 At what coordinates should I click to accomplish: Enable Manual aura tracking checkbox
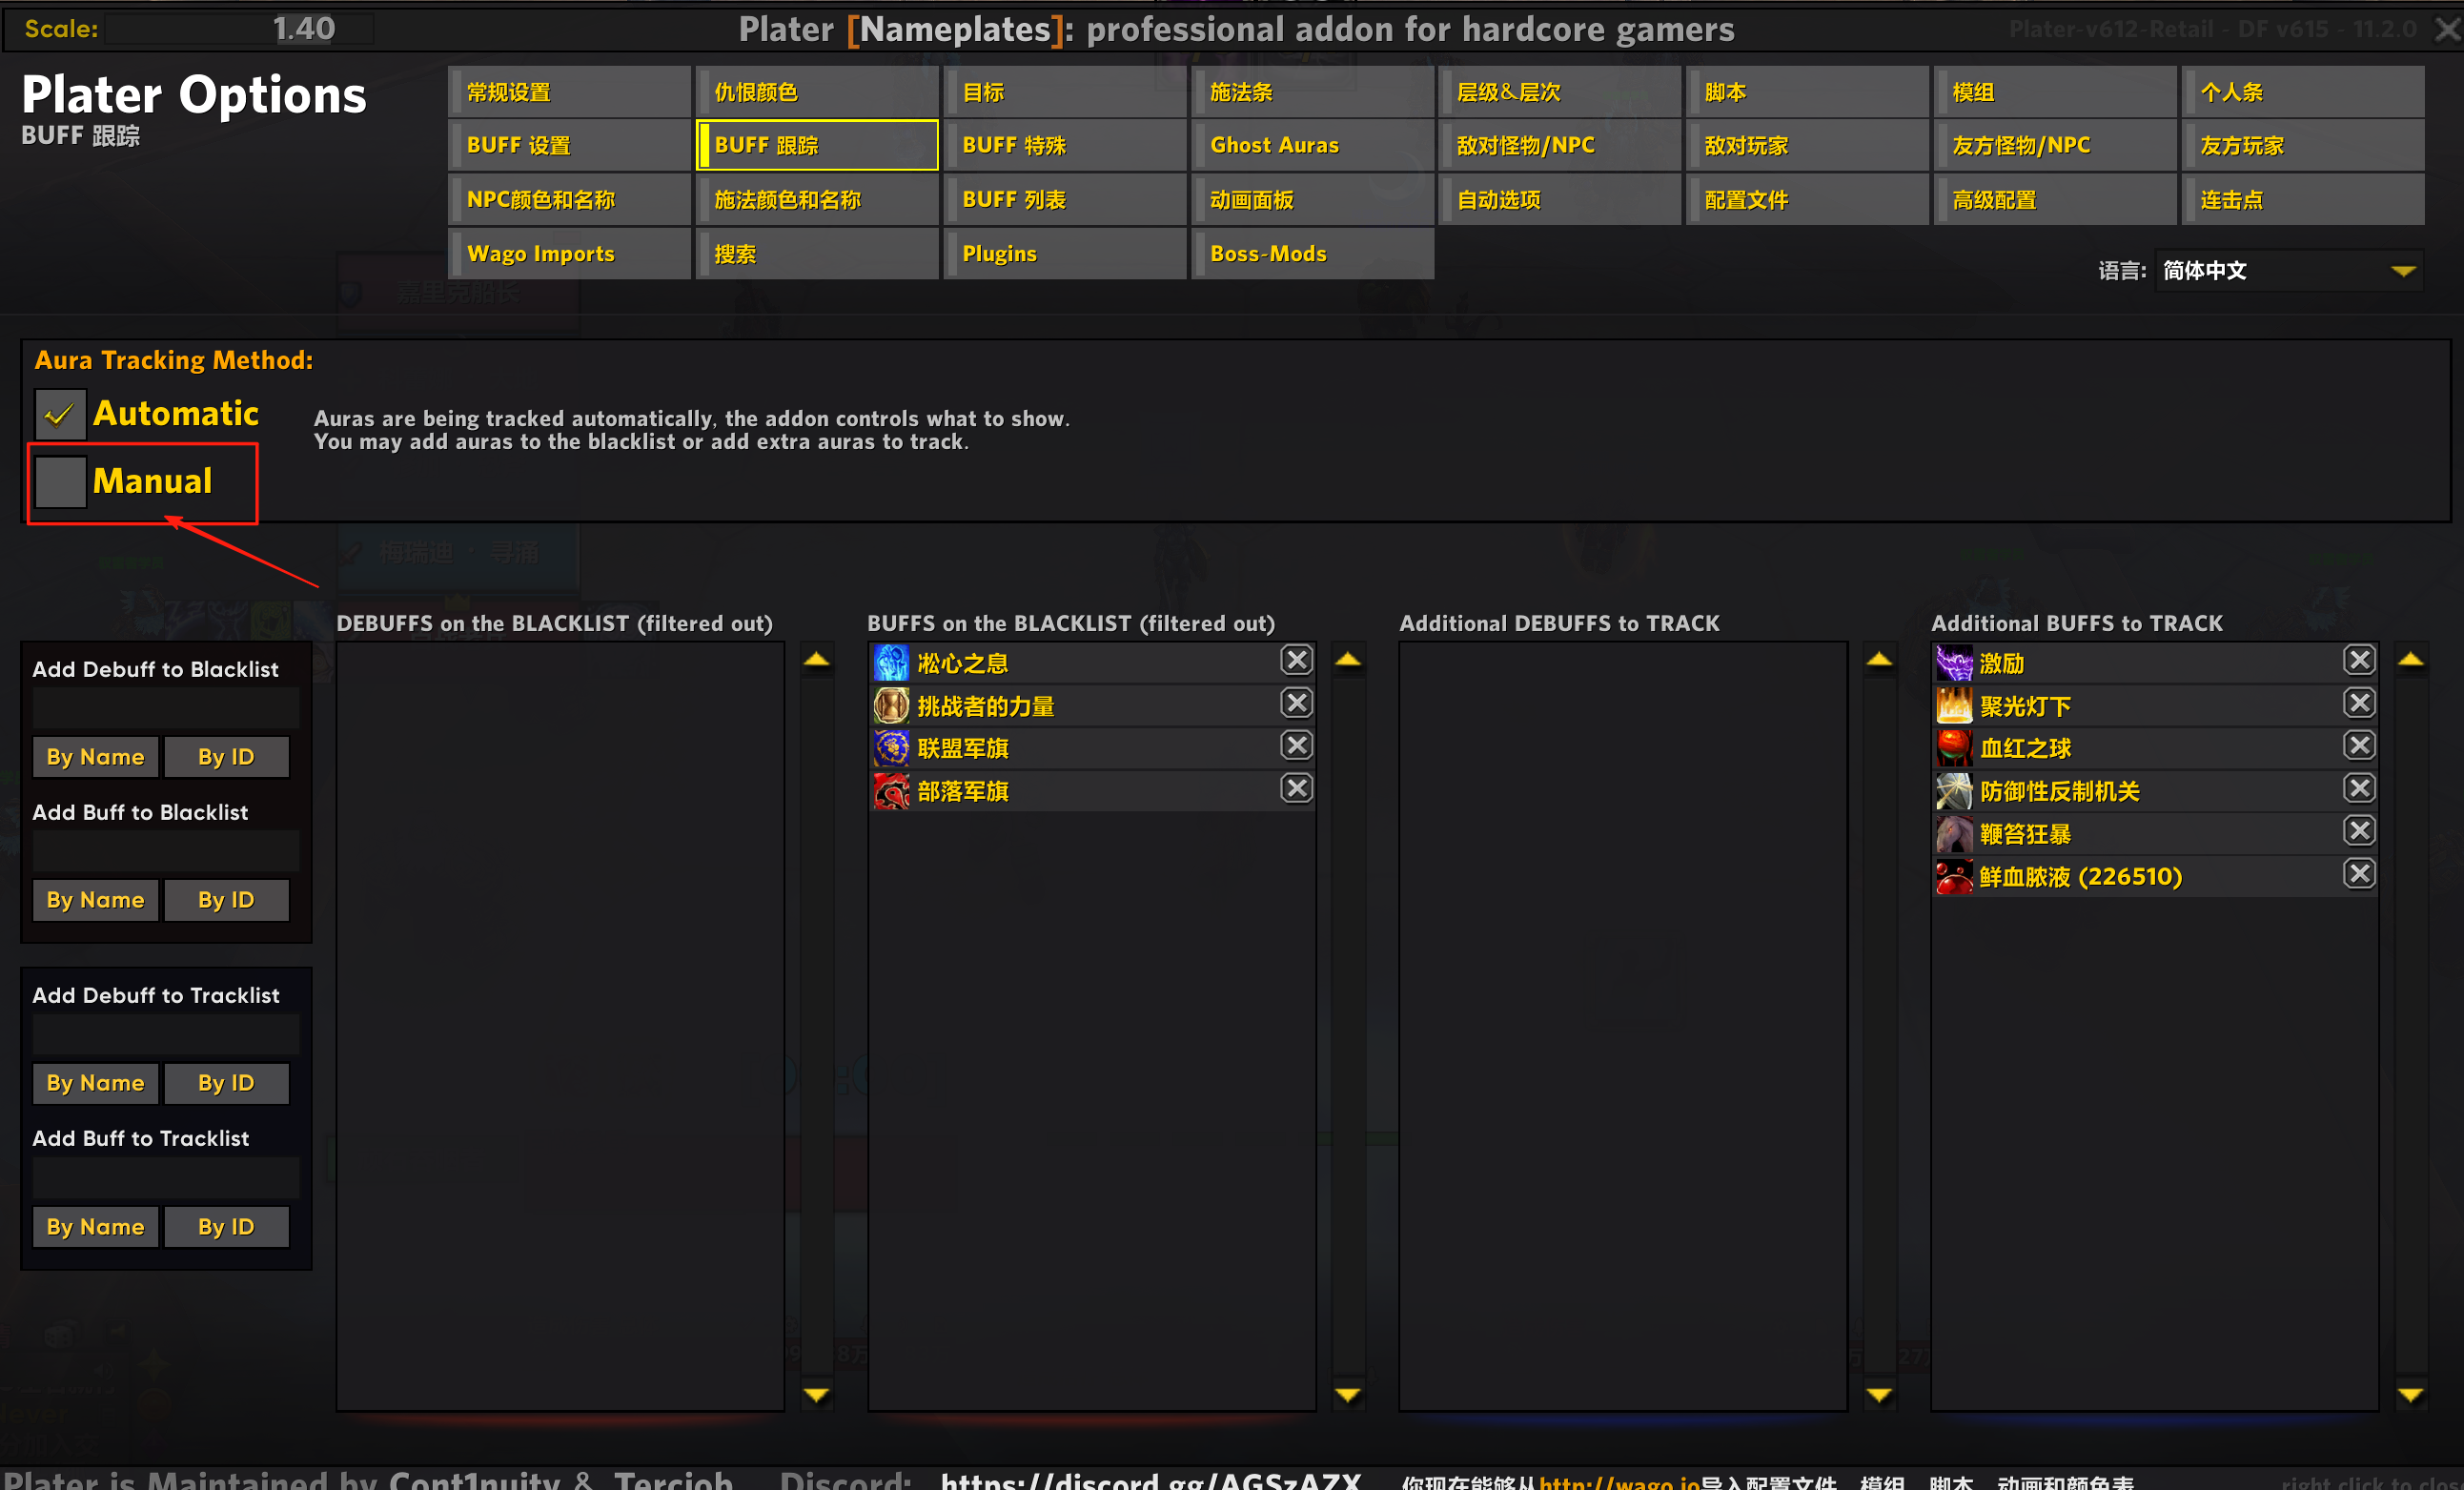[x=60, y=482]
